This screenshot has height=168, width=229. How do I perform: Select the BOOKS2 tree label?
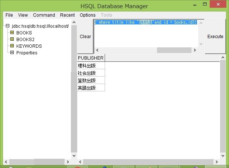point(25,40)
